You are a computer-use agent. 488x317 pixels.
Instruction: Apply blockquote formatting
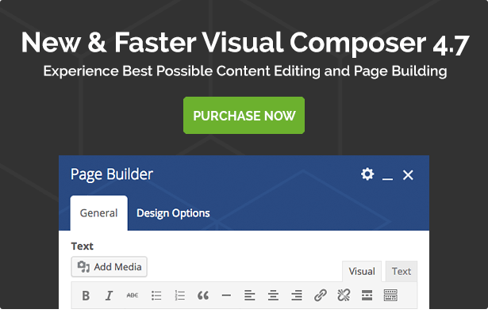(203, 296)
